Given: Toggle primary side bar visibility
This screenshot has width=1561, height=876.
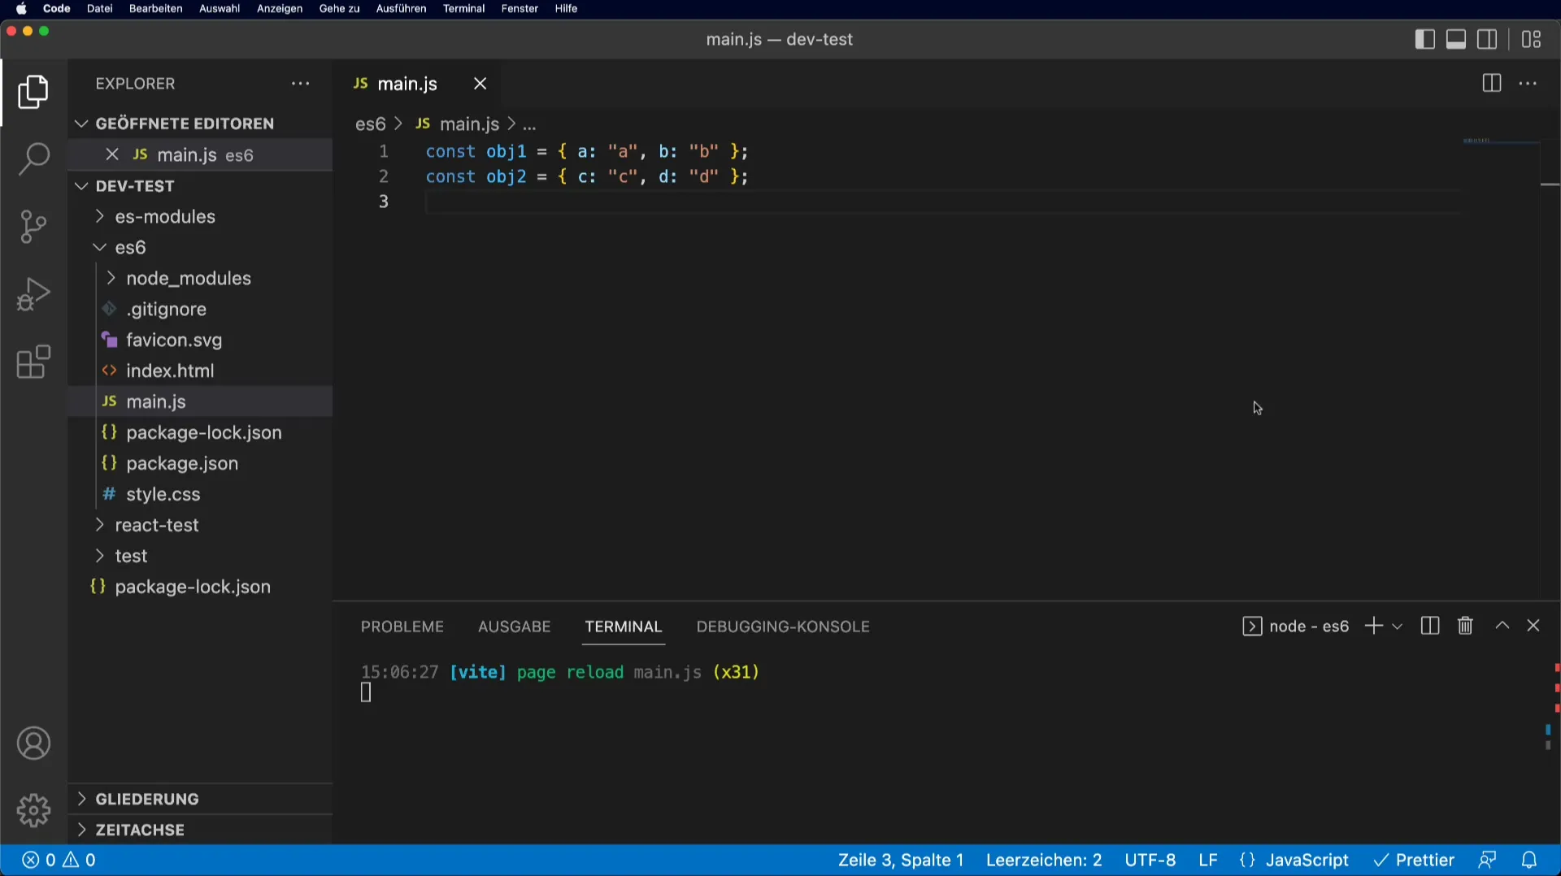Looking at the screenshot, I should tap(1424, 39).
